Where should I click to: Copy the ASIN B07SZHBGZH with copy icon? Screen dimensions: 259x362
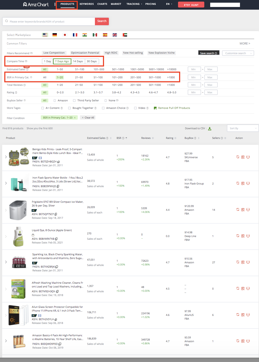(x=58, y=162)
